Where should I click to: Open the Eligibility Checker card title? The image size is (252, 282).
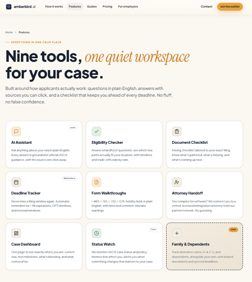[x=107, y=143]
